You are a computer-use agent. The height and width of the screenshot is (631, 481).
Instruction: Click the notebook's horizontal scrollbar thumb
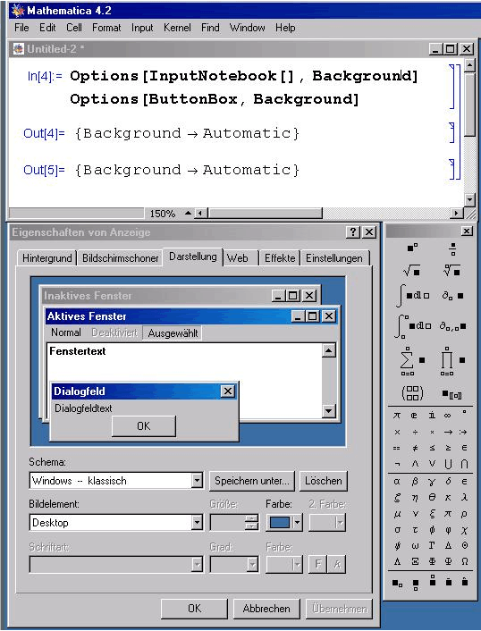click(266, 213)
